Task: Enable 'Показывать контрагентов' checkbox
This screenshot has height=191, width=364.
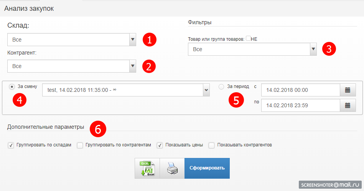Action: [211, 145]
